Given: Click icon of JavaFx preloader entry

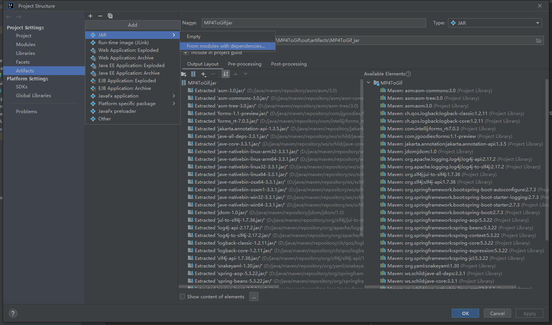Looking at the screenshot, I should 93,111.
